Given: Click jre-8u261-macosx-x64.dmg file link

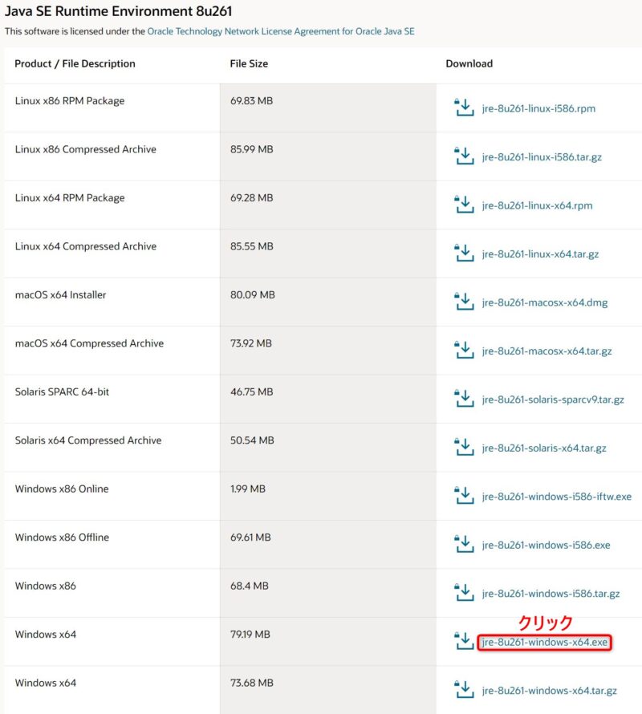Looking at the screenshot, I should click(x=545, y=302).
